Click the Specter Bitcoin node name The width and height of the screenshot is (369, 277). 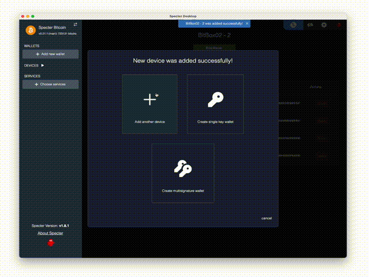52,28
